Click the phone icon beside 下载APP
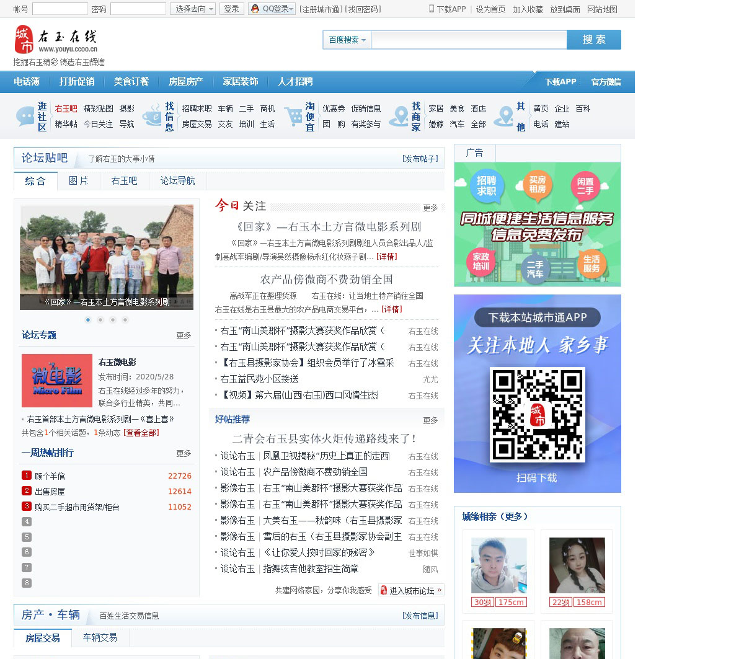The width and height of the screenshot is (744, 659). click(x=432, y=9)
